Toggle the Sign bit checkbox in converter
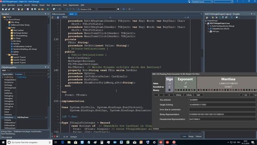This screenshot has height=145, width=257. [x=169, y=90]
